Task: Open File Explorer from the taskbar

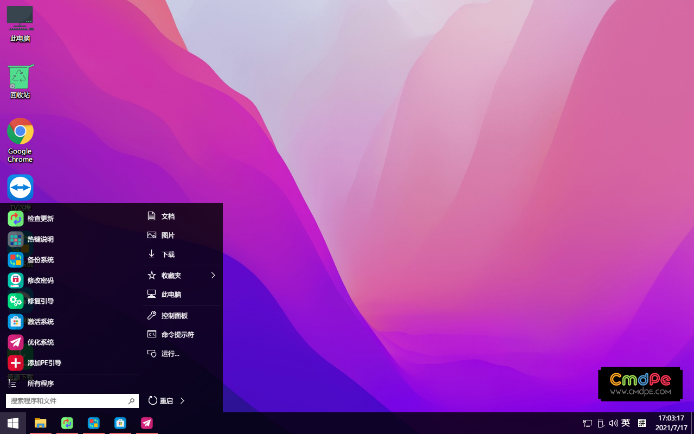Action: (41, 423)
